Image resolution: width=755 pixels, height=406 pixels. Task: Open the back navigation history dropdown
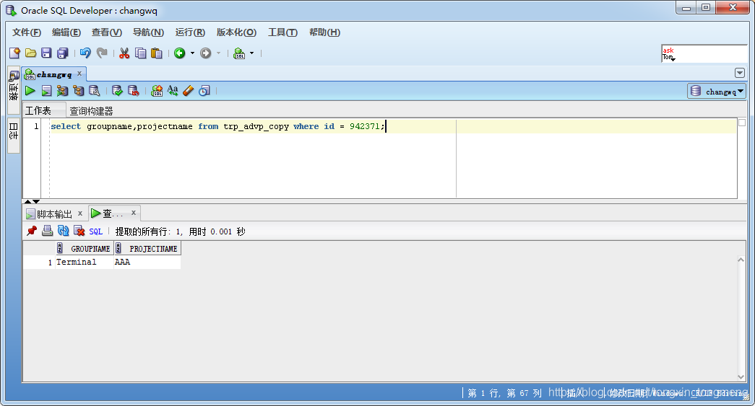[x=193, y=53]
